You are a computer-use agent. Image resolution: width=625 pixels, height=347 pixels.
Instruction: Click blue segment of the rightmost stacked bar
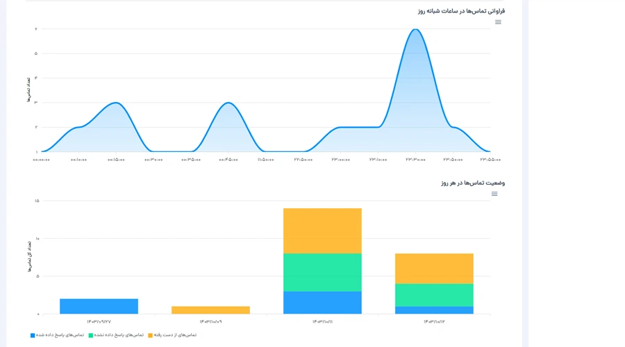[x=434, y=310]
